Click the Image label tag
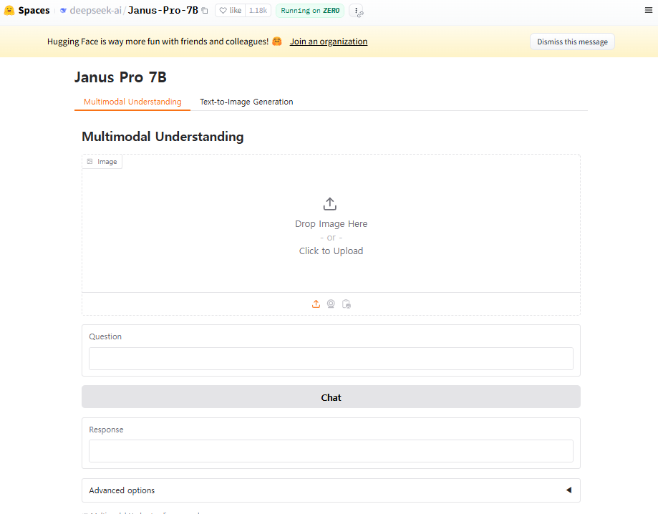Image resolution: width=658 pixels, height=514 pixels. pos(102,162)
